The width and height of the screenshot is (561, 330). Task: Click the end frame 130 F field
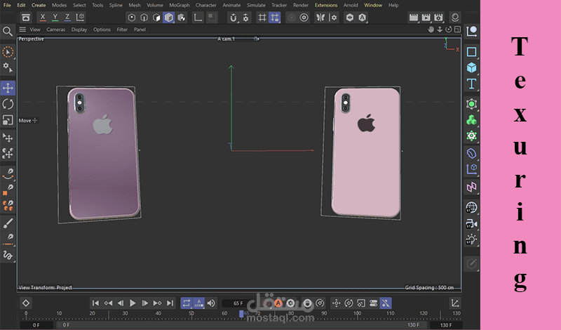click(x=445, y=325)
